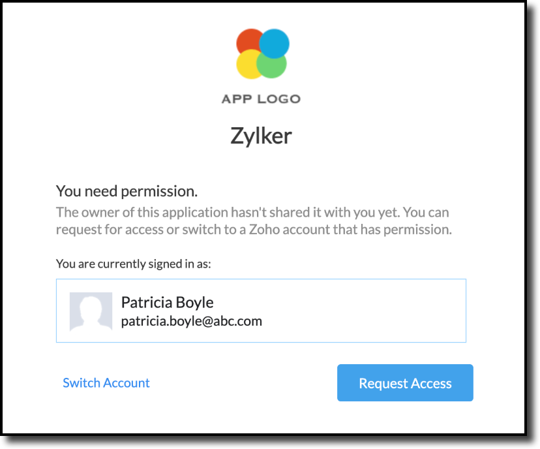The image size is (540, 449).
Task: Click the line "The owner of this application"
Action: point(252,212)
